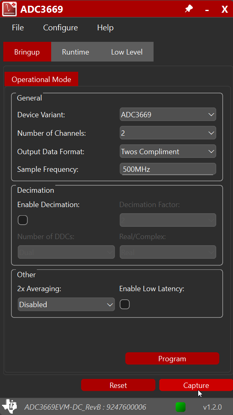Enable the Decimation checkbox

pyautogui.click(x=23, y=220)
